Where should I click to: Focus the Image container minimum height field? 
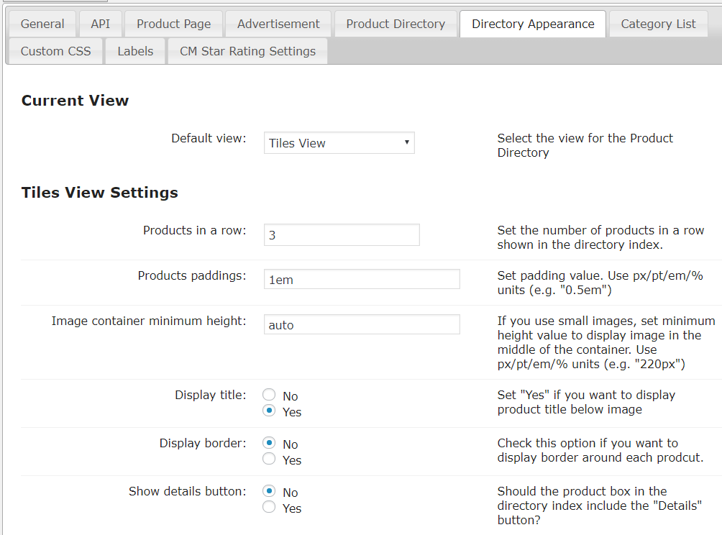[x=362, y=325]
